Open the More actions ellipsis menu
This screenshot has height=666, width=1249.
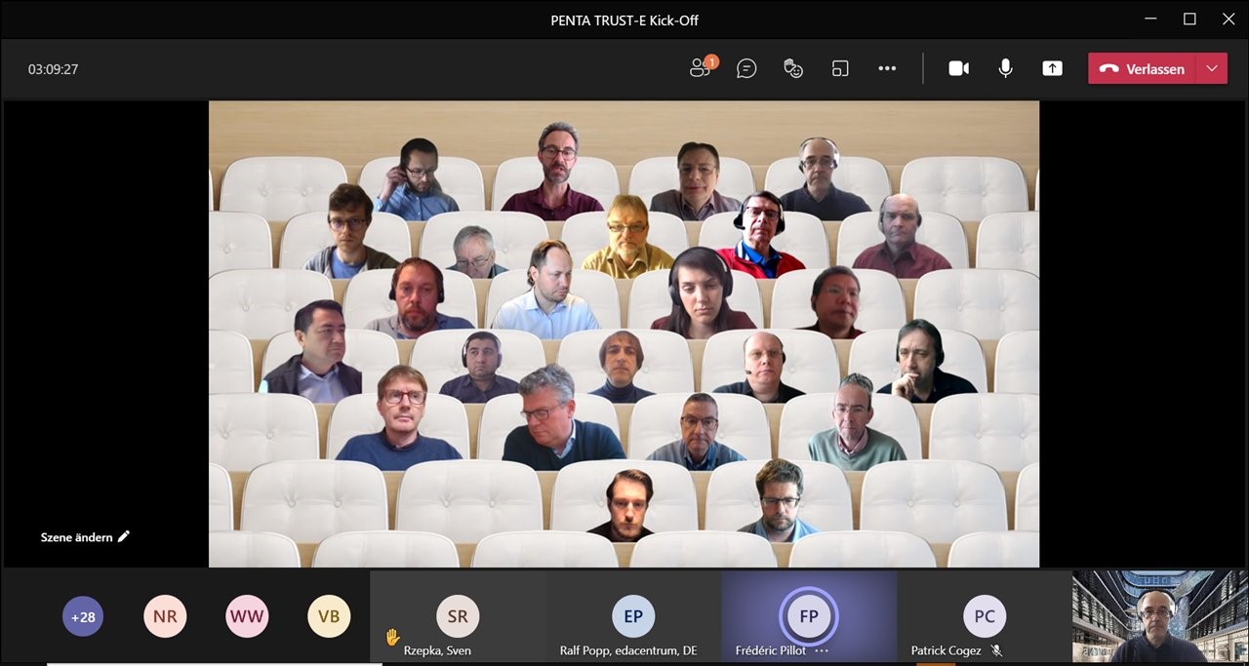887,68
